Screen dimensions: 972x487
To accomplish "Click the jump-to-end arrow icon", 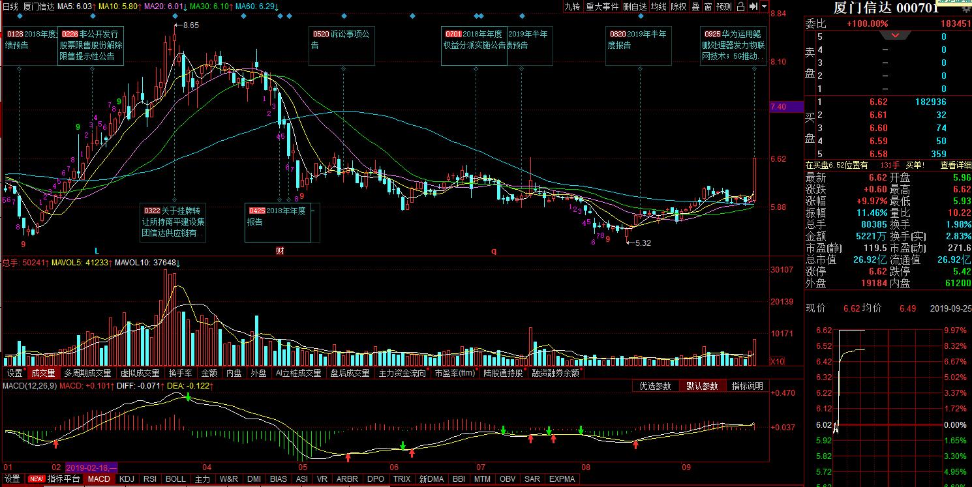I will click(x=753, y=7).
